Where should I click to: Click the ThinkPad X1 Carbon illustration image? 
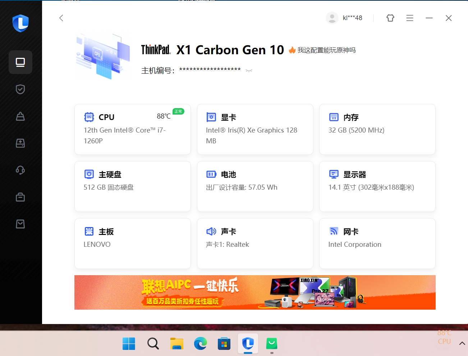(103, 57)
